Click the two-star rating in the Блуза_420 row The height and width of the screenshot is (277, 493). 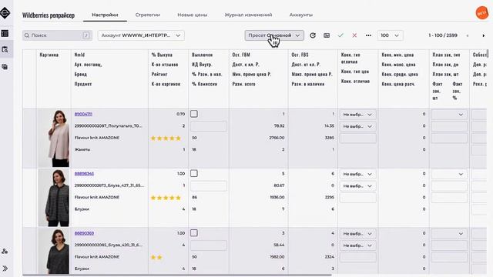pos(156,257)
